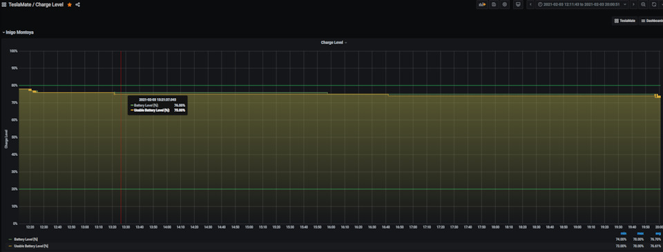Share the dashboard icon
This screenshot has width=663, height=252.
(78, 5)
